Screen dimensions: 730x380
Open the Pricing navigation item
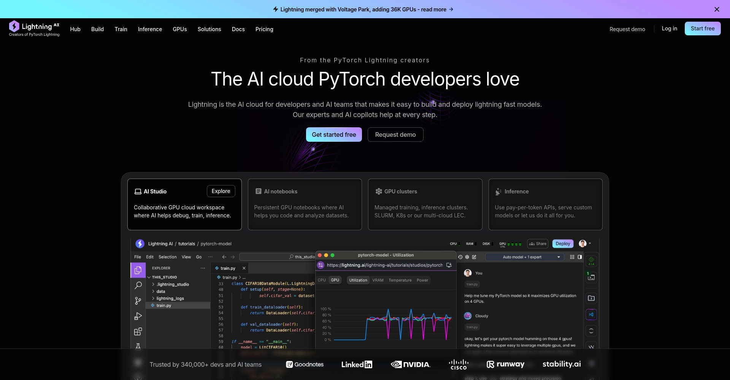pos(264,29)
